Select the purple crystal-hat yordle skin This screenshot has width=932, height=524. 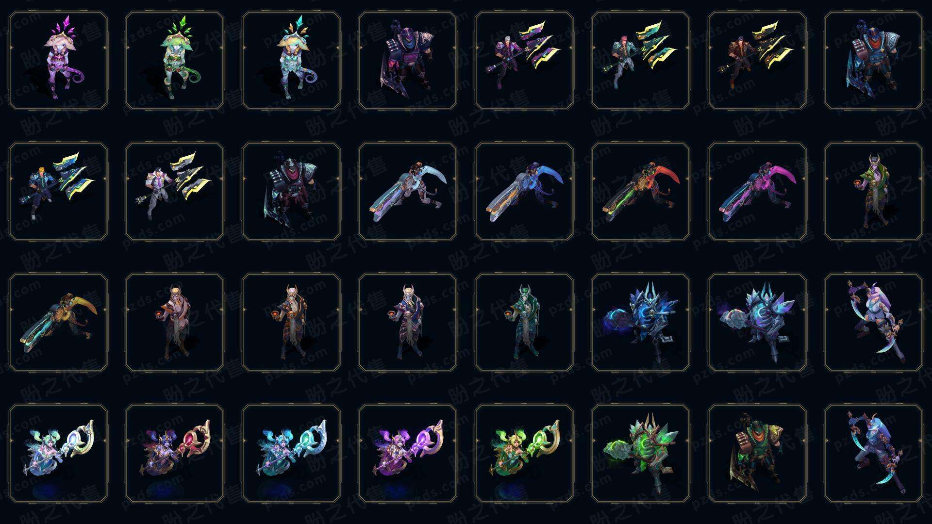click(x=58, y=61)
